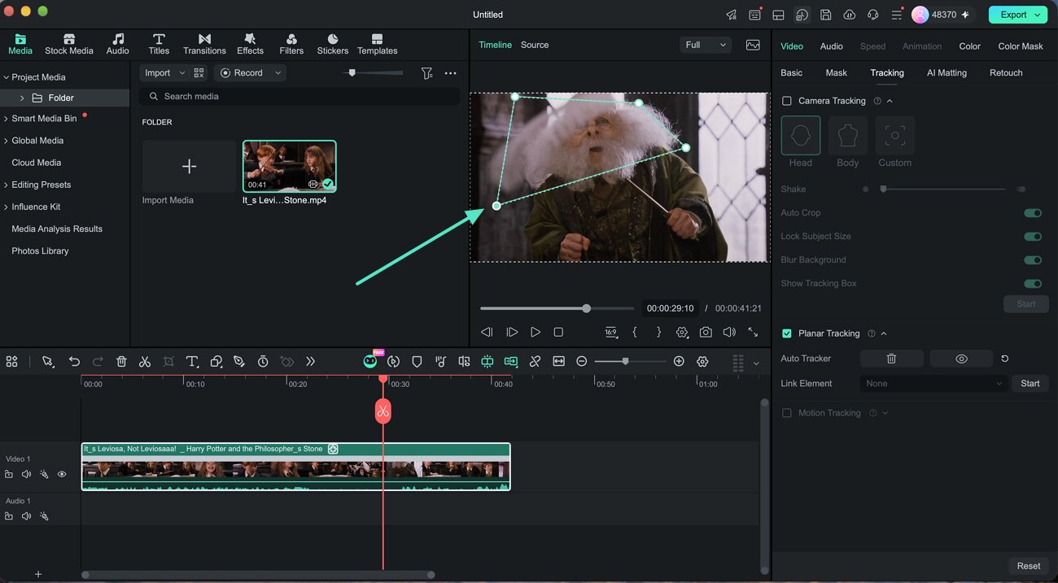Take a snapshot with the camera icon

706,333
